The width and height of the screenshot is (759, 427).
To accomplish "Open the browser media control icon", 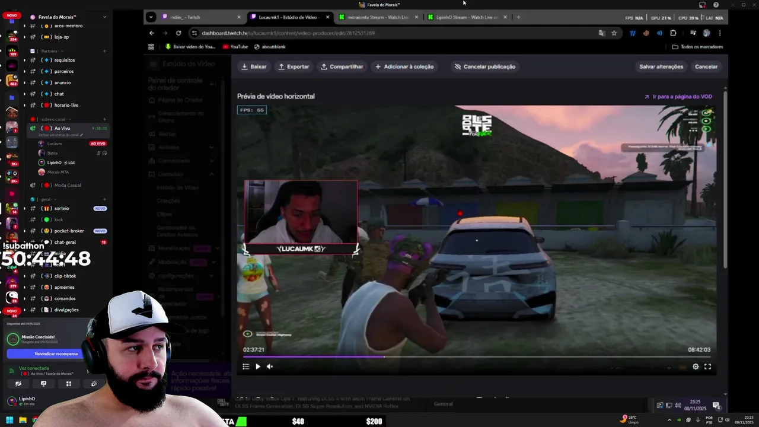I will click(x=693, y=33).
